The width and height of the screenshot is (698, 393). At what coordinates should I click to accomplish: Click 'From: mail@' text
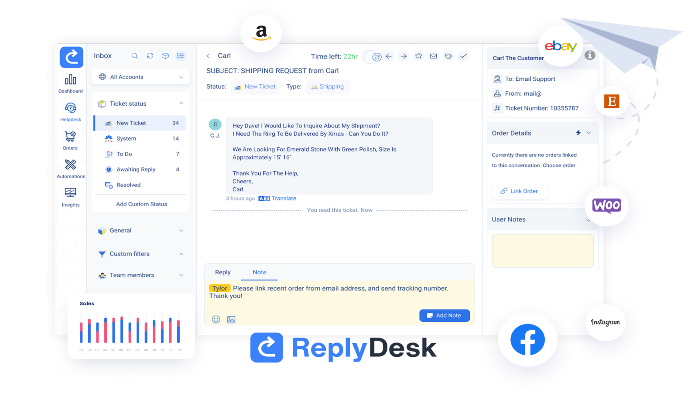click(523, 93)
